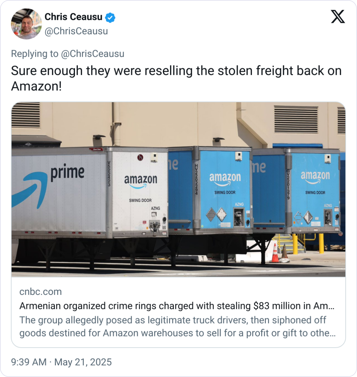
Task: Click the orange traffic cone in photo
Action: [275, 253]
